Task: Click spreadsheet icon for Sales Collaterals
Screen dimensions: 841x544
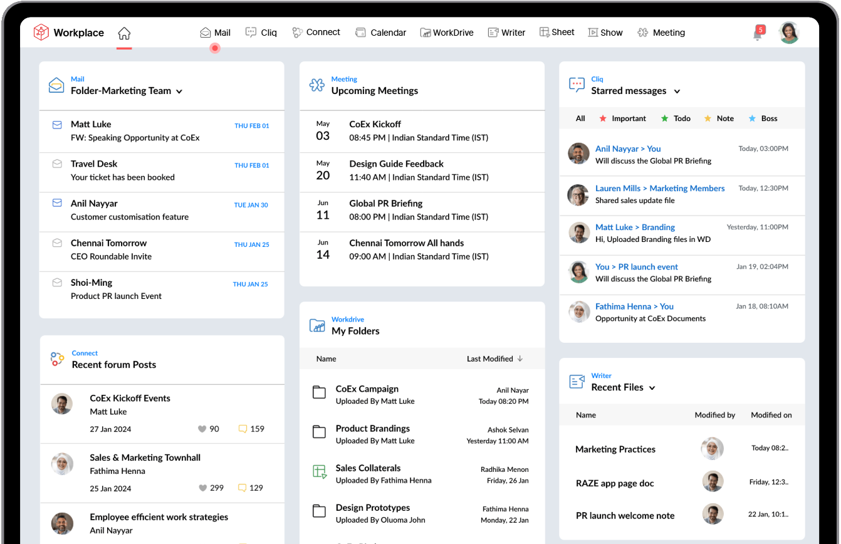Action: (320, 471)
